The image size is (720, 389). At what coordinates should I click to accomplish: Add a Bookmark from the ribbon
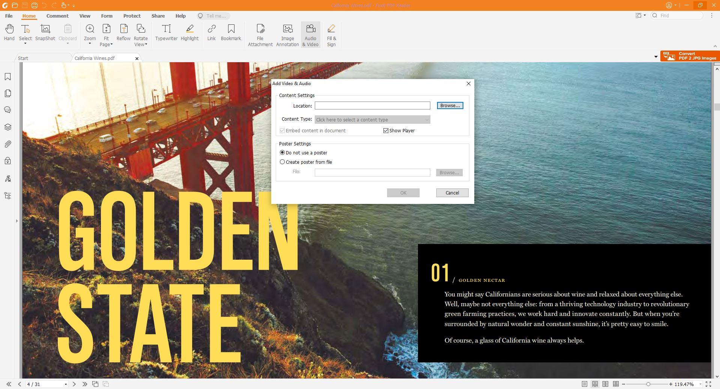coord(231,33)
